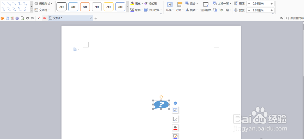Screen dimensions: 304x139
Task: Open the 填充 fill color dropdown
Action: click(142, 3)
